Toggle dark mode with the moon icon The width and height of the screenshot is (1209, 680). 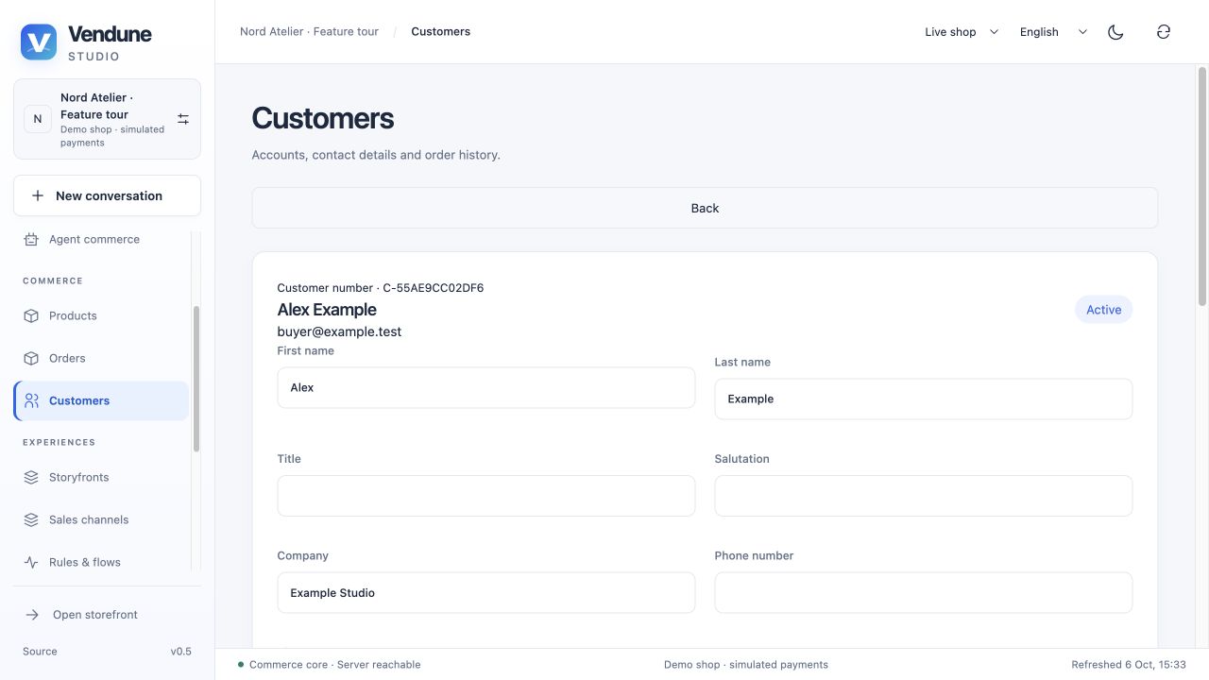point(1115,32)
